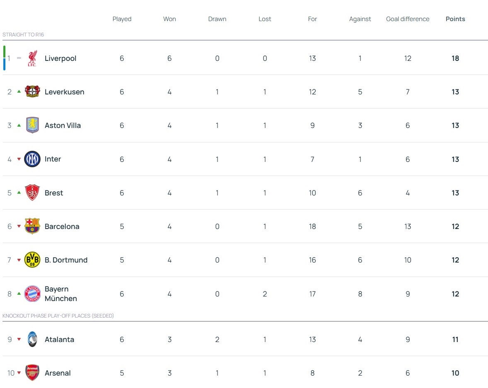The image size is (488, 388).
Task: Open the Atalanta team link
Action: 59,340
